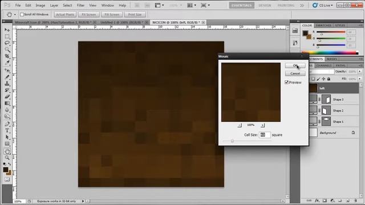Select the Blur tool
The image size is (365, 205).
[7, 109]
